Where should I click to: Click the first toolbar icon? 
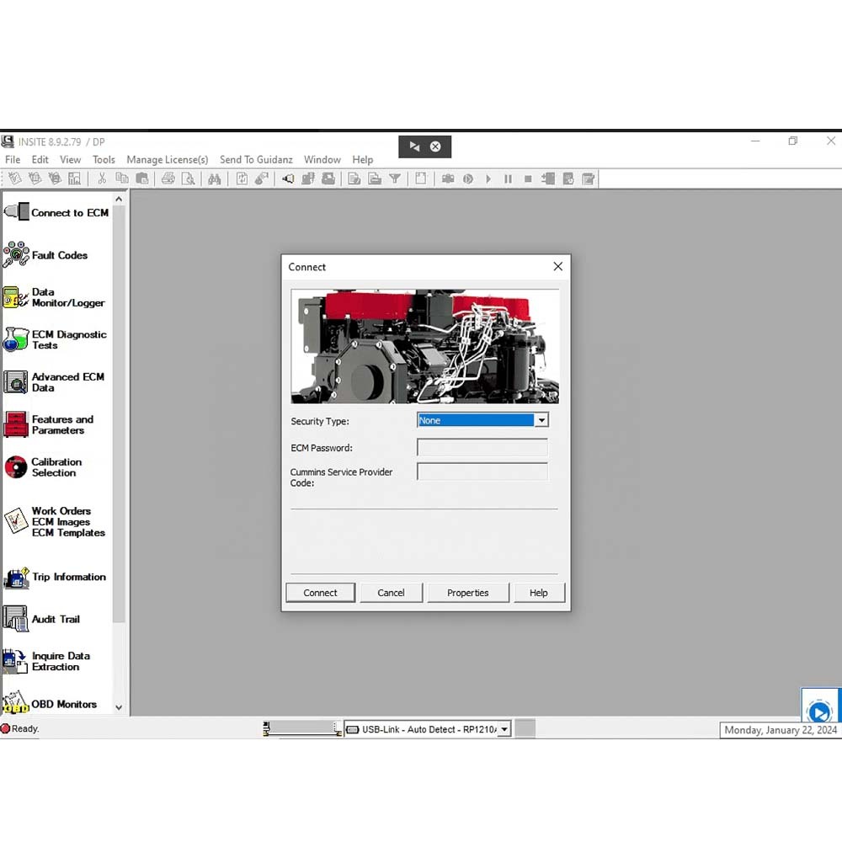[x=15, y=179]
